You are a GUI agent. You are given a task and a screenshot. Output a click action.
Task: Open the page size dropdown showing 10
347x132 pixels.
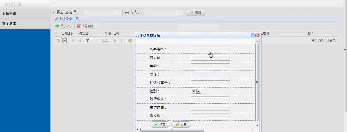tap(65, 41)
